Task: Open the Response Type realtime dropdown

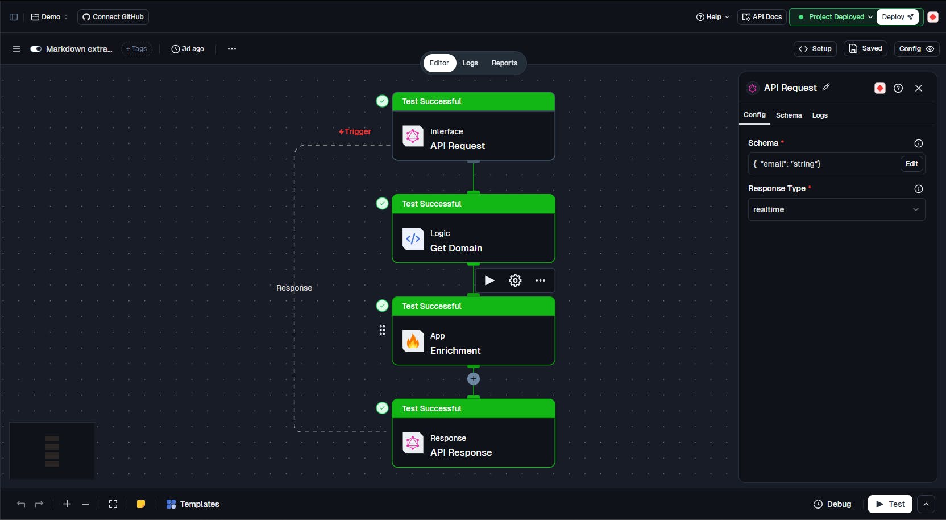Action: [x=836, y=209]
